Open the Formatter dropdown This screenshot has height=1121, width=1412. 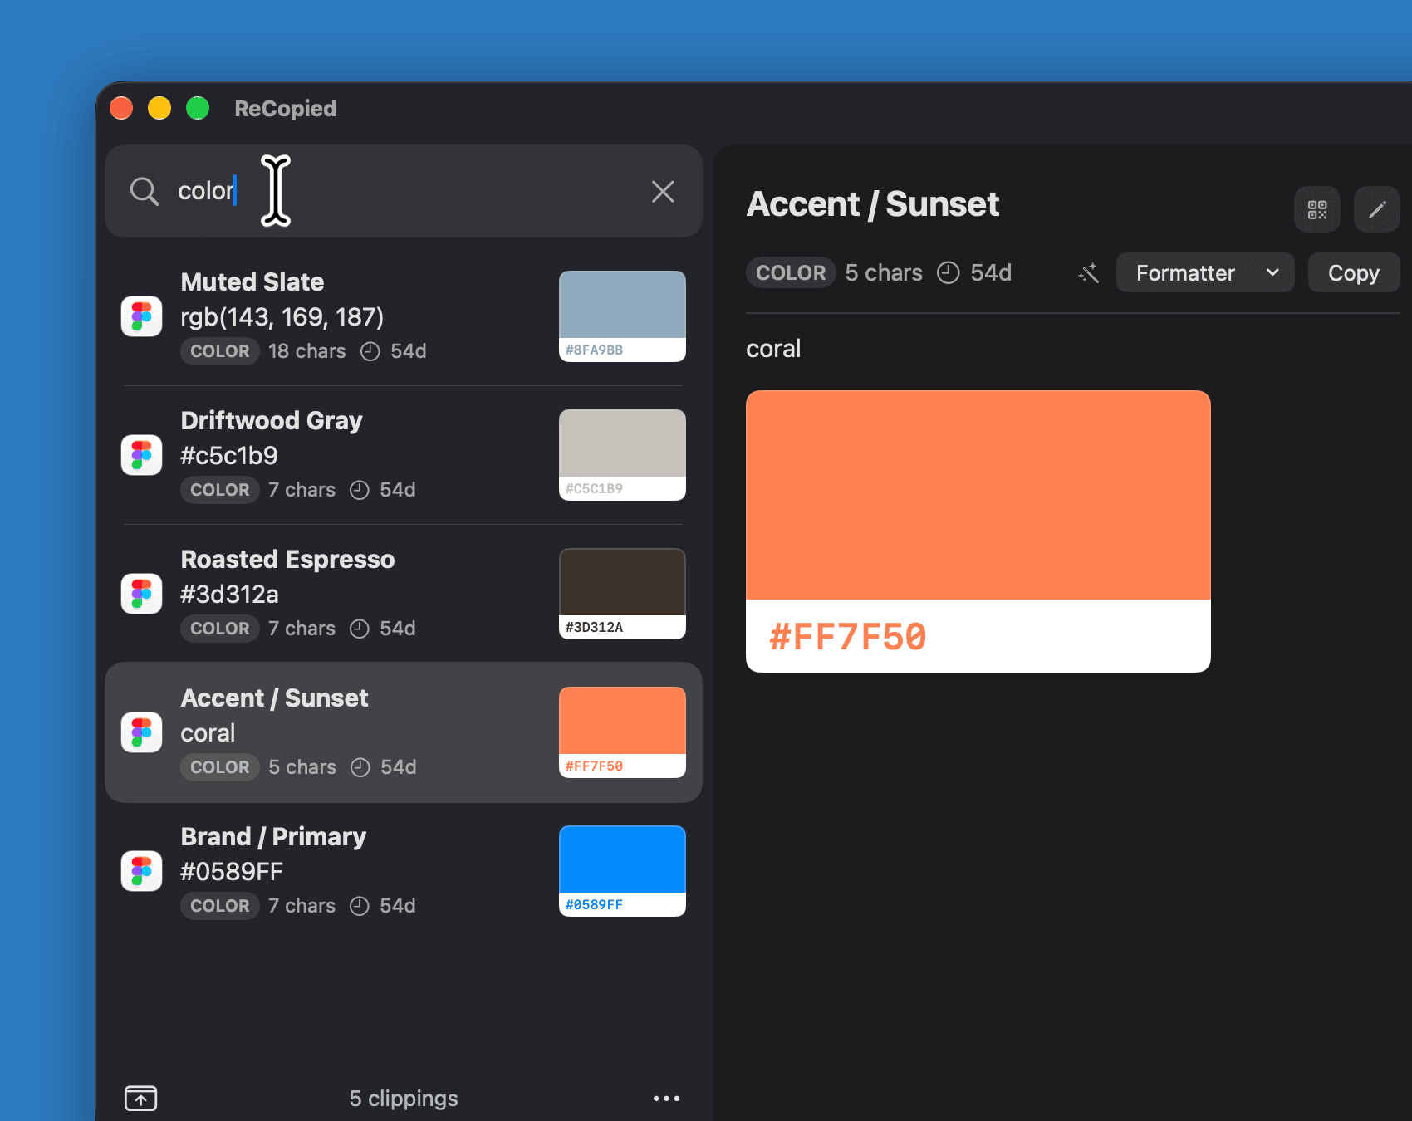1205,272
